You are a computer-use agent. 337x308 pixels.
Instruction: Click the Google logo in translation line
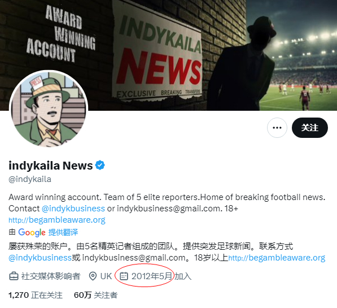32,232
